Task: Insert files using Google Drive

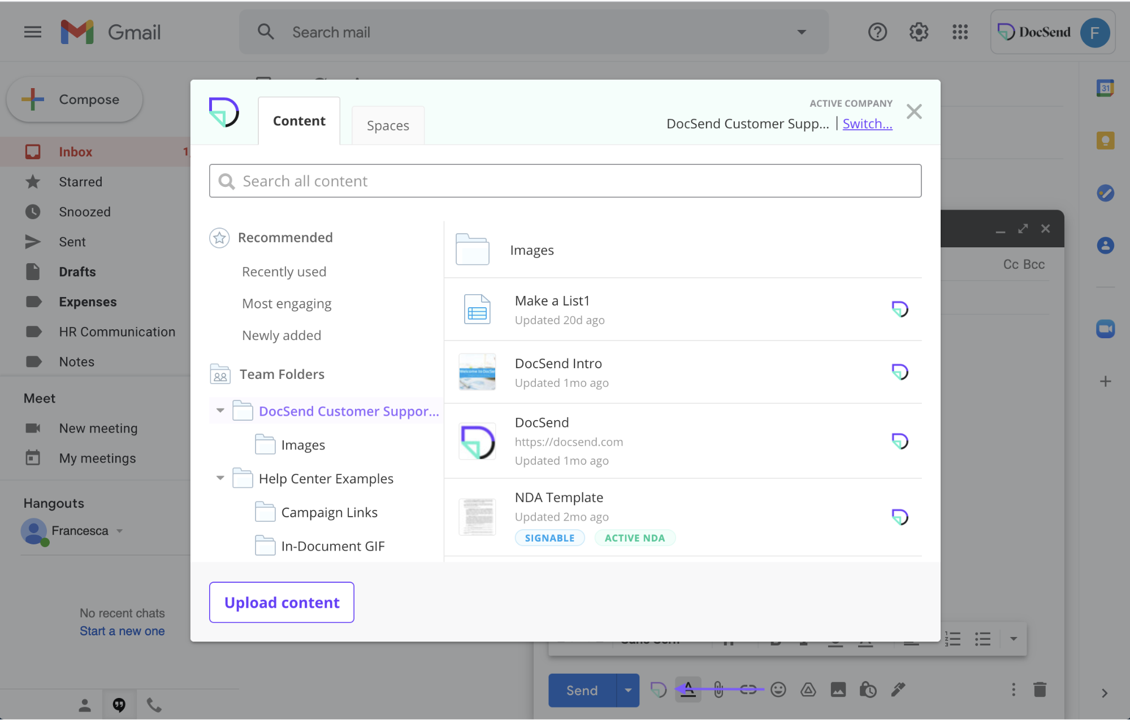Action: click(x=808, y=690)
